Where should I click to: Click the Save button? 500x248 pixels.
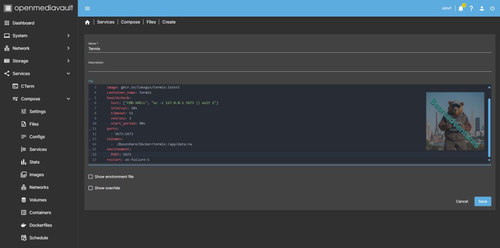tap(482, 201)
